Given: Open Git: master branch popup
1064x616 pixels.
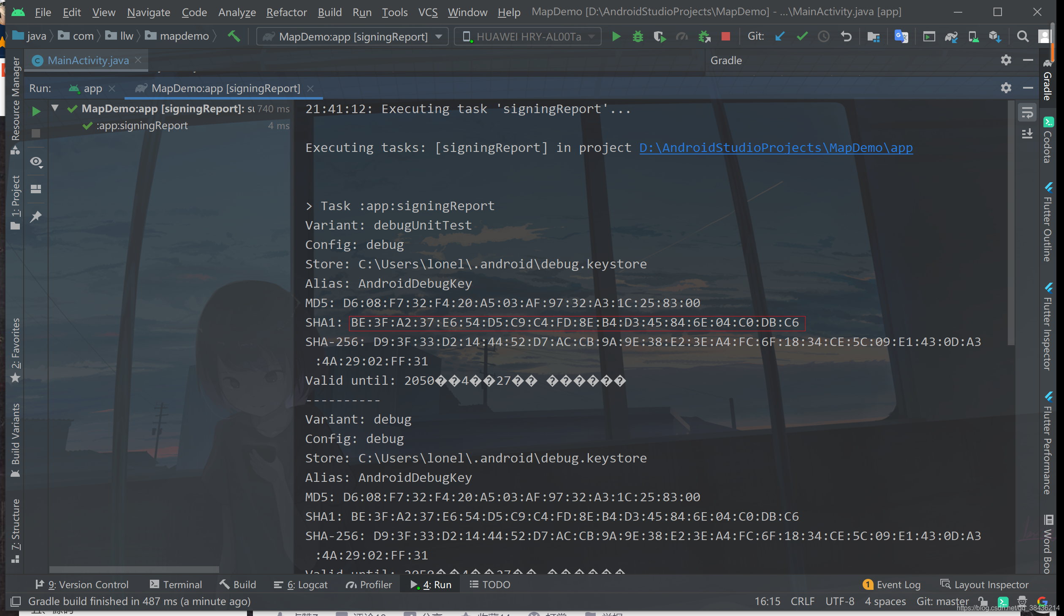Looking at the screenshot, I should point(942,601).
